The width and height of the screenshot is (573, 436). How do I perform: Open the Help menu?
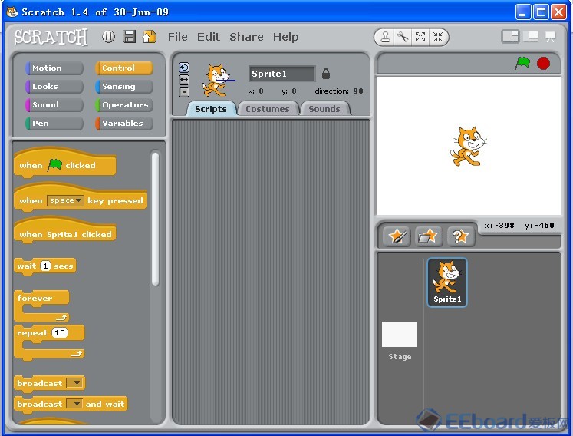pos(286,37)
